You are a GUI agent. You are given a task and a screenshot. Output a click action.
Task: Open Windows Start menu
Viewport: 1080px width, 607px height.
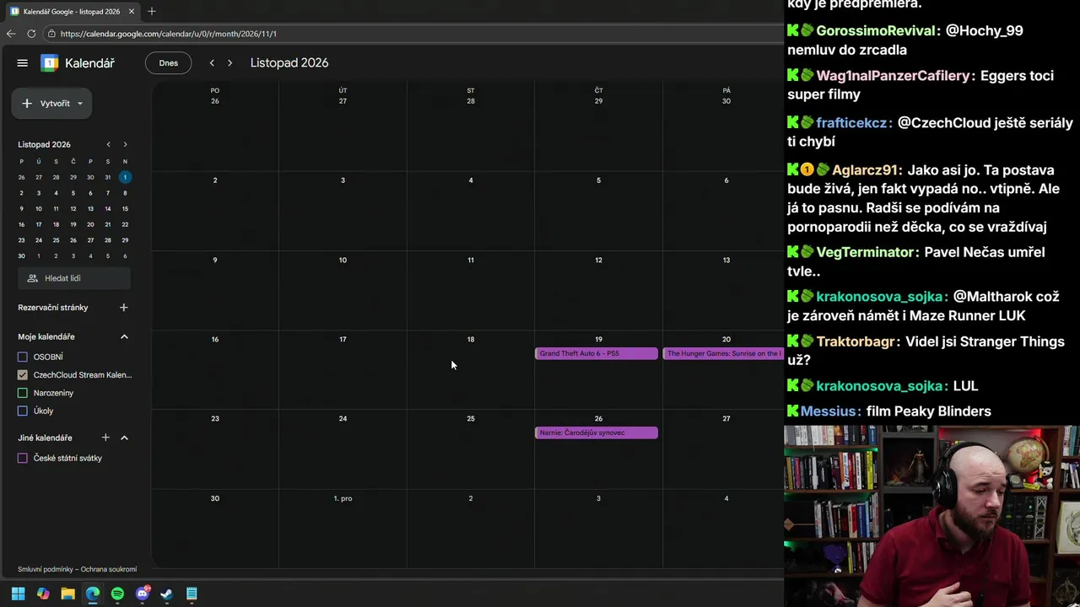[19, 594]
